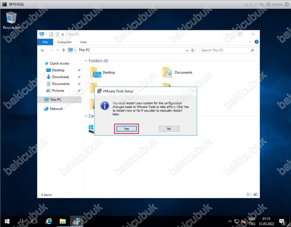Click the keyboard layout flag icon in the console bar
This screenshot has height=227, width=291.
point(262,4)
